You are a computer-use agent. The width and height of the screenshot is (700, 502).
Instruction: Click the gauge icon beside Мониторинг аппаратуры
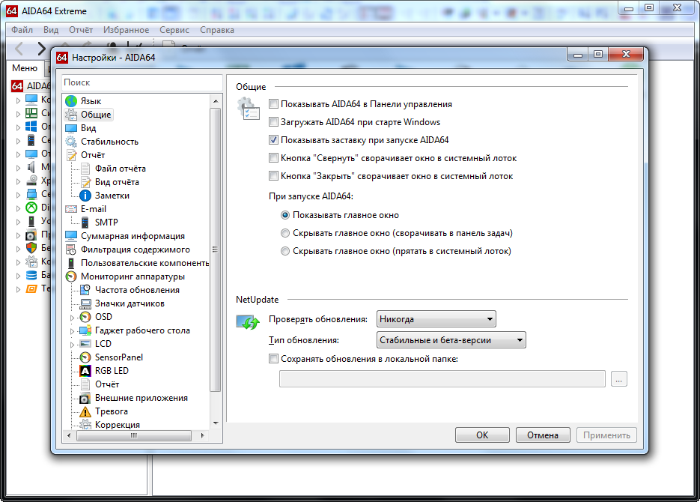click(71, 276)
